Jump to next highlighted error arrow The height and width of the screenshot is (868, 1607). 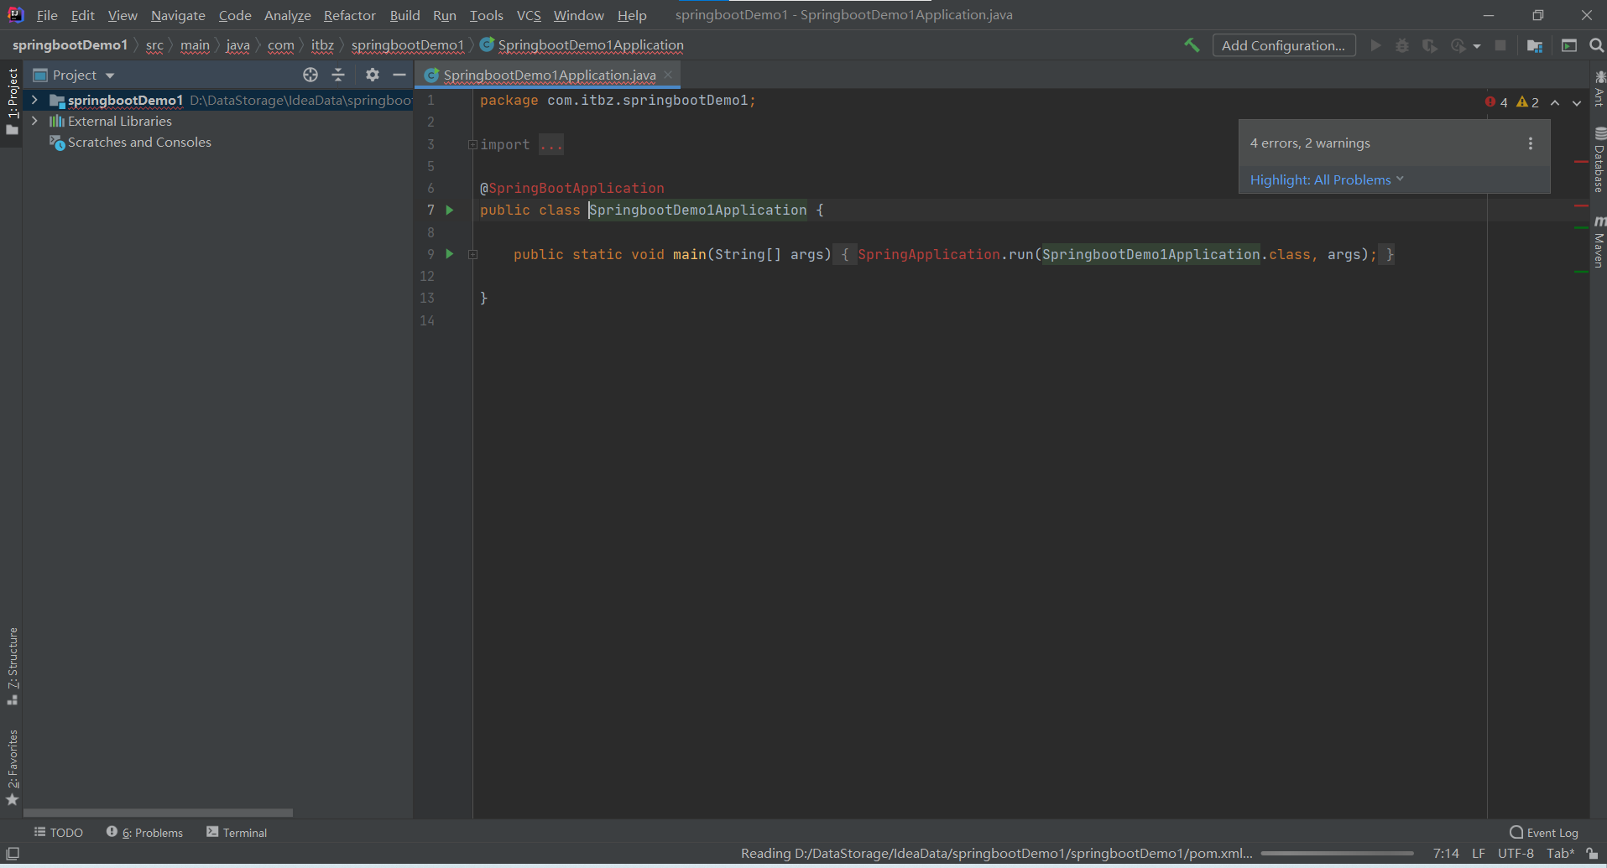(1577, 102)
